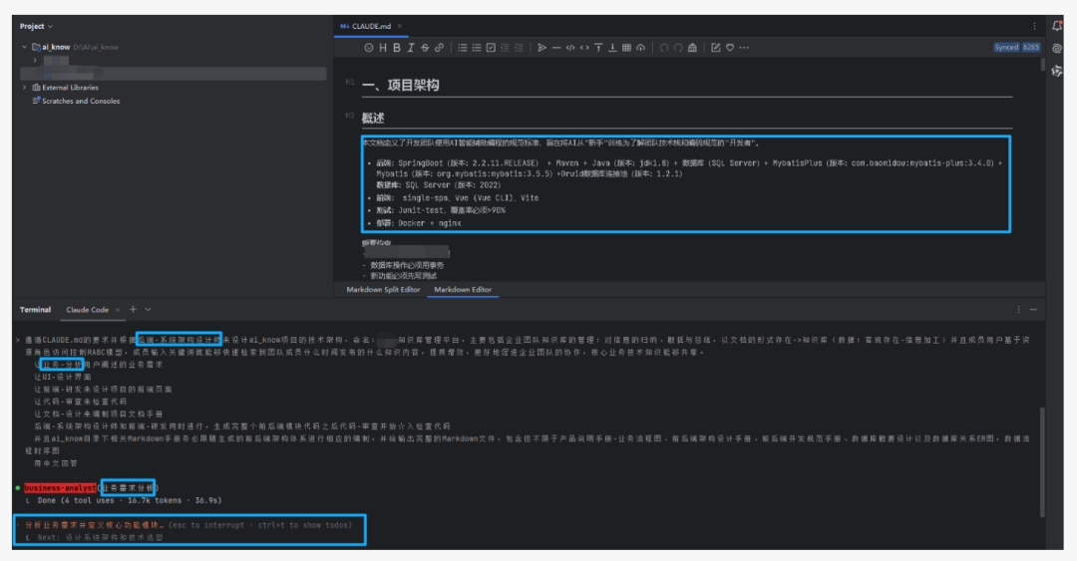Screen dimensions: 1077x561
Task: Undo the last edit in the markdown editor
Action: point(663,48)
